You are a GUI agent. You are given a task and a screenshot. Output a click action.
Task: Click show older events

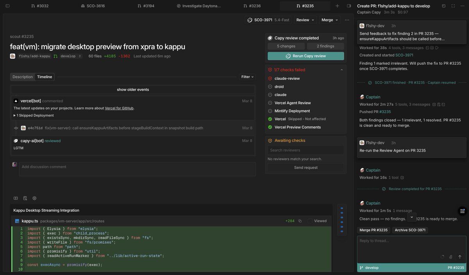click(133, 90)
